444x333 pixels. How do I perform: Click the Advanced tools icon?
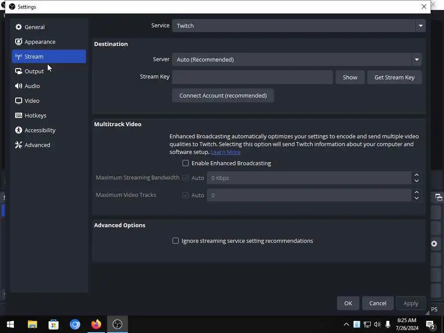(x=18, y=145)
